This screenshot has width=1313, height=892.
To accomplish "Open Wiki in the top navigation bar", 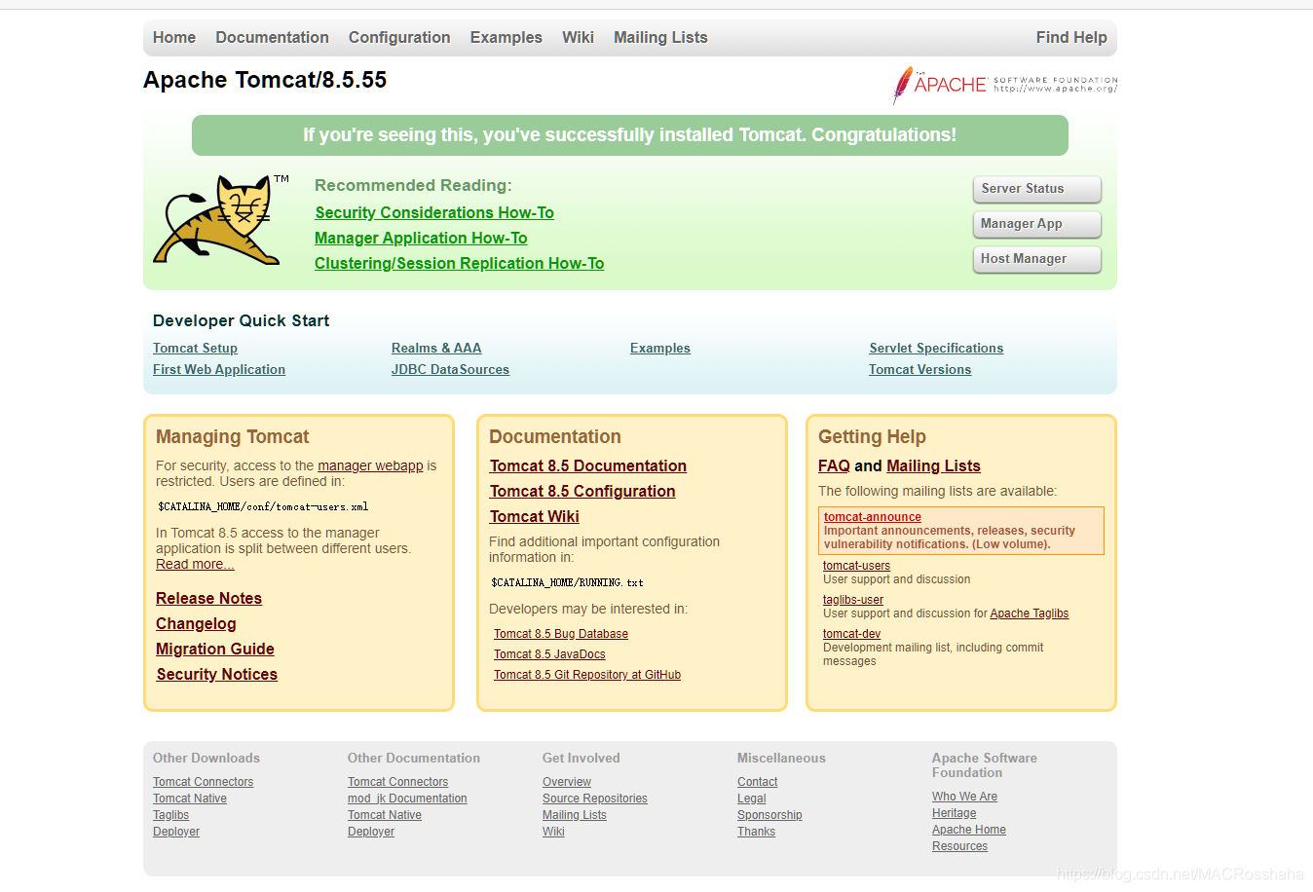I will [x=578, y=37].
